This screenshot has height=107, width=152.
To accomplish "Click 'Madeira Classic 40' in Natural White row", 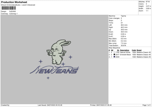I will click(x=144, y=52).
